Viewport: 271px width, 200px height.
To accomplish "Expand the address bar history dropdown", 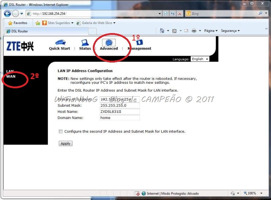I will tap(160, 14).
